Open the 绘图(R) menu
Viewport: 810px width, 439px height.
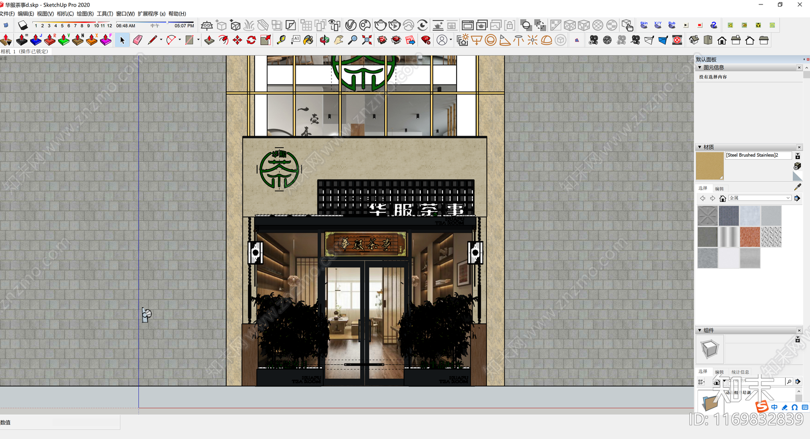(85, 14)
